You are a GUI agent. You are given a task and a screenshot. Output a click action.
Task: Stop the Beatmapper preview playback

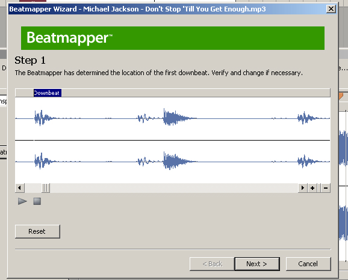37,201
